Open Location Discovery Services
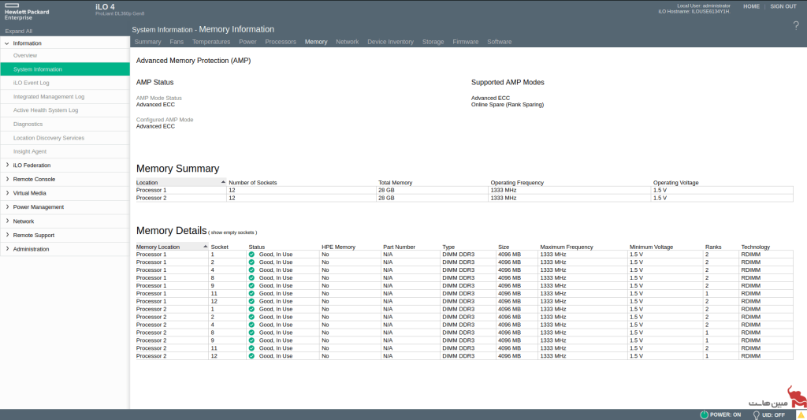 point(49,138)
